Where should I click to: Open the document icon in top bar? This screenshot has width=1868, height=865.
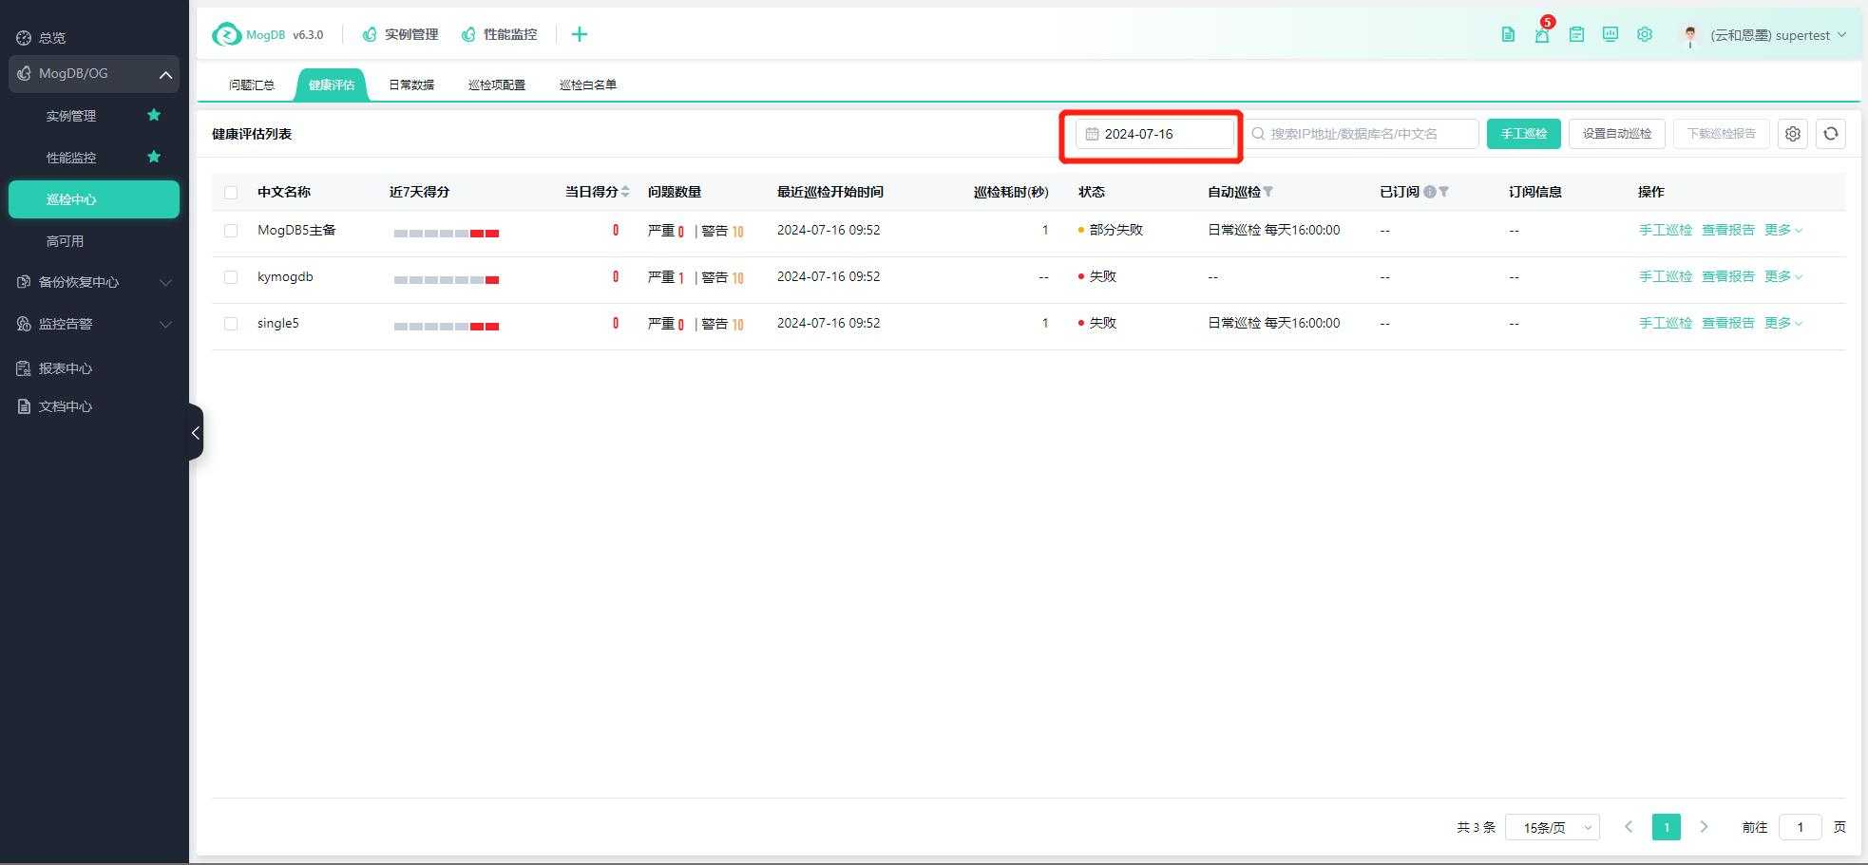click(1508, 35)
